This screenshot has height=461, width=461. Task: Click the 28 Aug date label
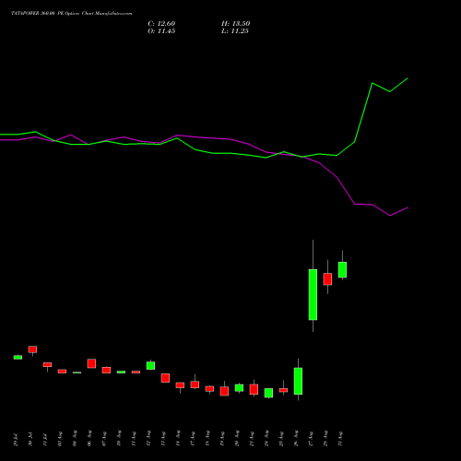coord(325,439)
